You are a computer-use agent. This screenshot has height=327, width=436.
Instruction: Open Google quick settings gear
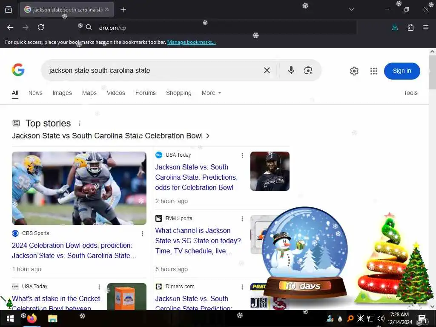(354, 71)
